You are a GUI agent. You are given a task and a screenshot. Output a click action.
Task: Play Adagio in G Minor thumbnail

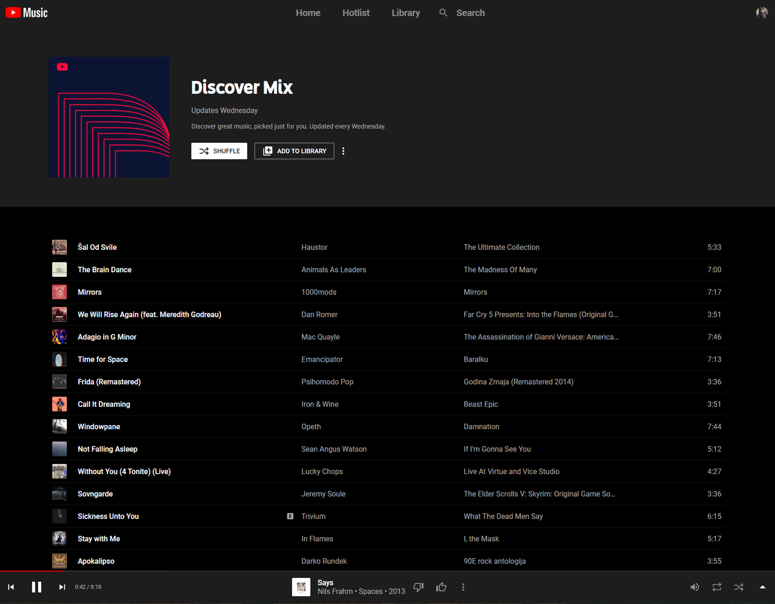coord(60,337)
